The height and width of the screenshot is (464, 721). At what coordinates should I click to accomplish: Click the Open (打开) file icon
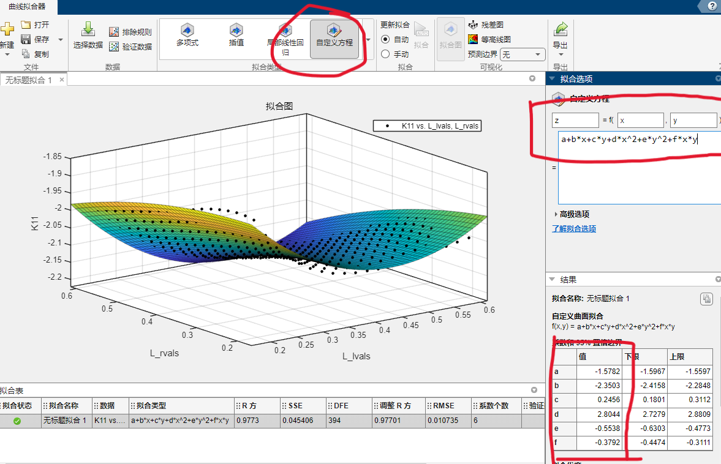[26, 25]
